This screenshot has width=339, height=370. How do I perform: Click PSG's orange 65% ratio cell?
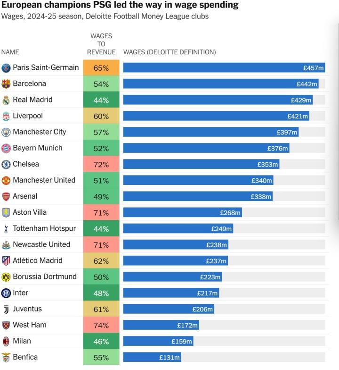click(x=101, y=68)
